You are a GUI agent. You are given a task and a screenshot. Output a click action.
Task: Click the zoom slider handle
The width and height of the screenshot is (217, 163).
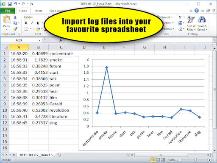195,160
